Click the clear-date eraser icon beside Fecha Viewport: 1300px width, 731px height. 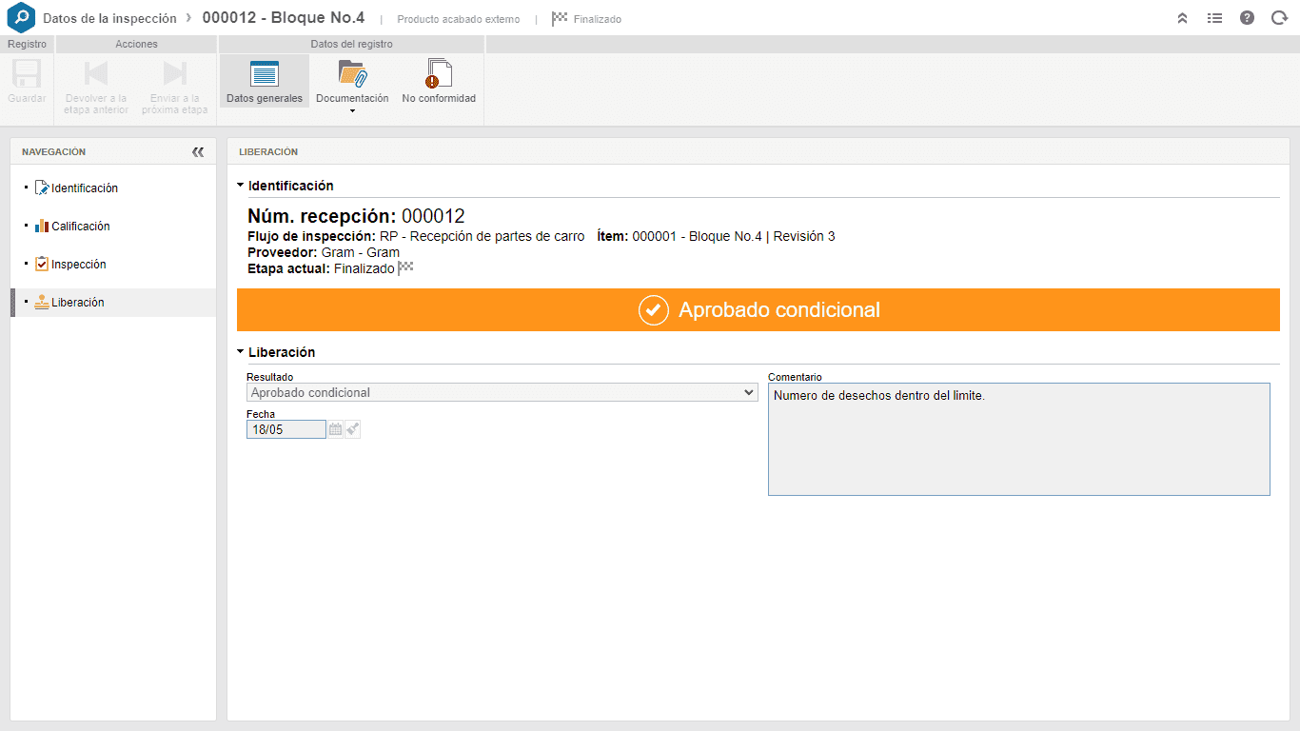point(353,429)
